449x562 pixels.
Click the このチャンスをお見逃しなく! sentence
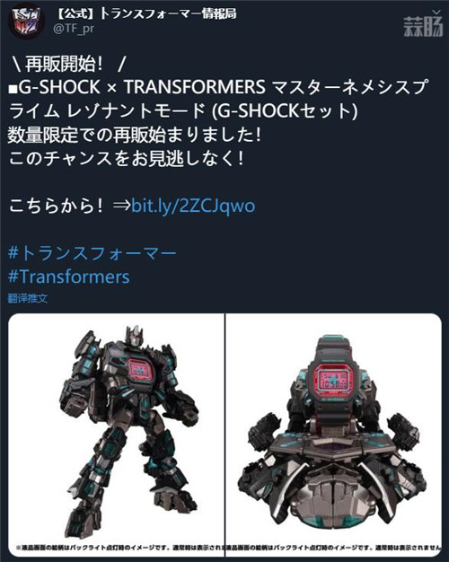coord(127,158)
